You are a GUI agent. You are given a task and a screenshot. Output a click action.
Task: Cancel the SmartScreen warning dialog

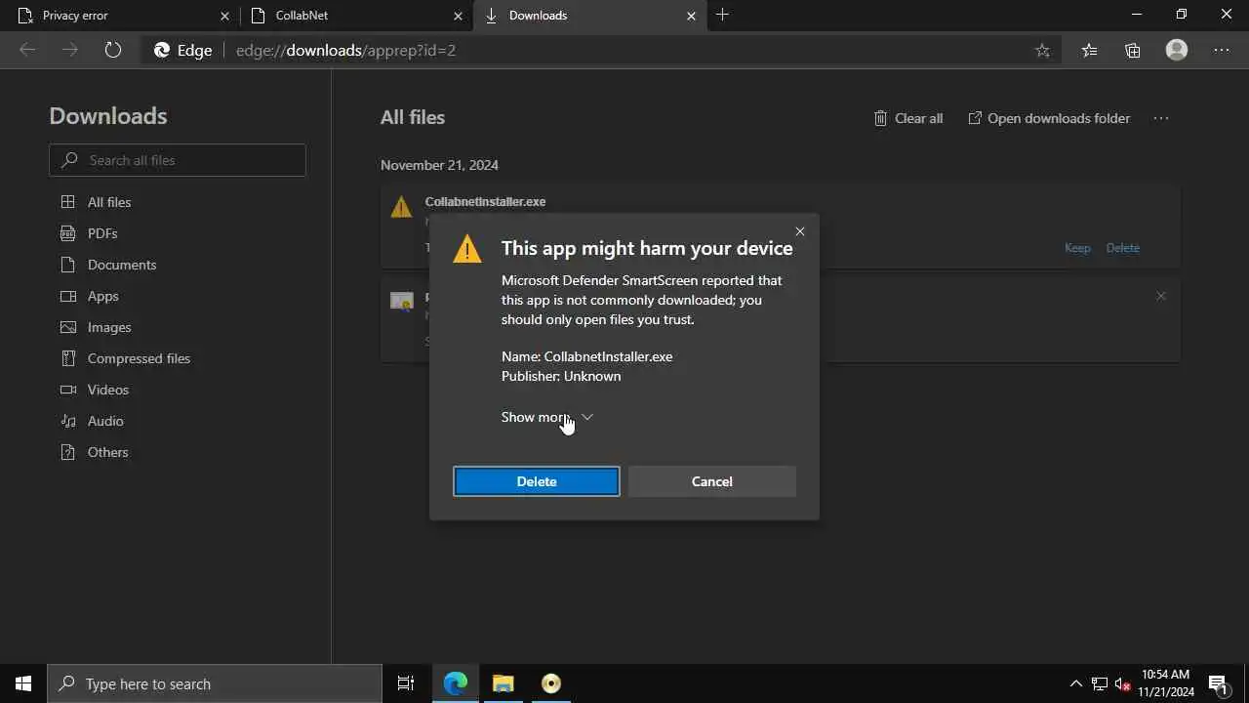[711, 481]
